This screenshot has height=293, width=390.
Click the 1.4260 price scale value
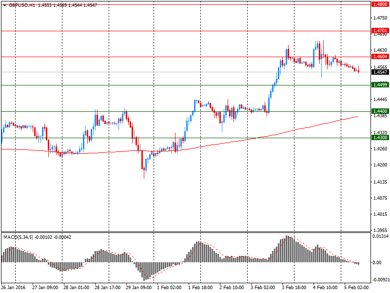point(380,149)
